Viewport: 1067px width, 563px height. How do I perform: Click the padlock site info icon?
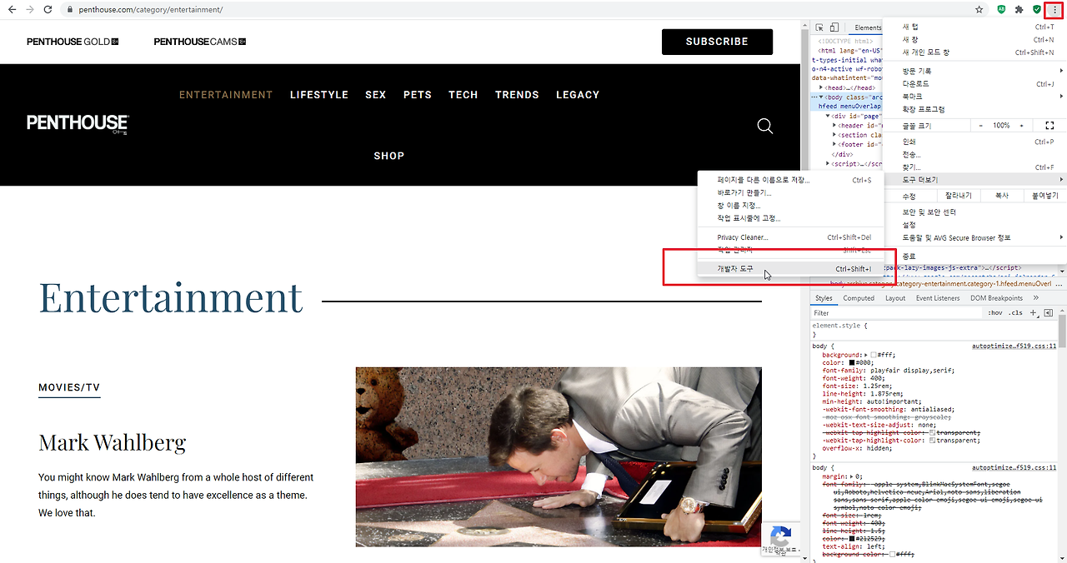click(72, 10)
